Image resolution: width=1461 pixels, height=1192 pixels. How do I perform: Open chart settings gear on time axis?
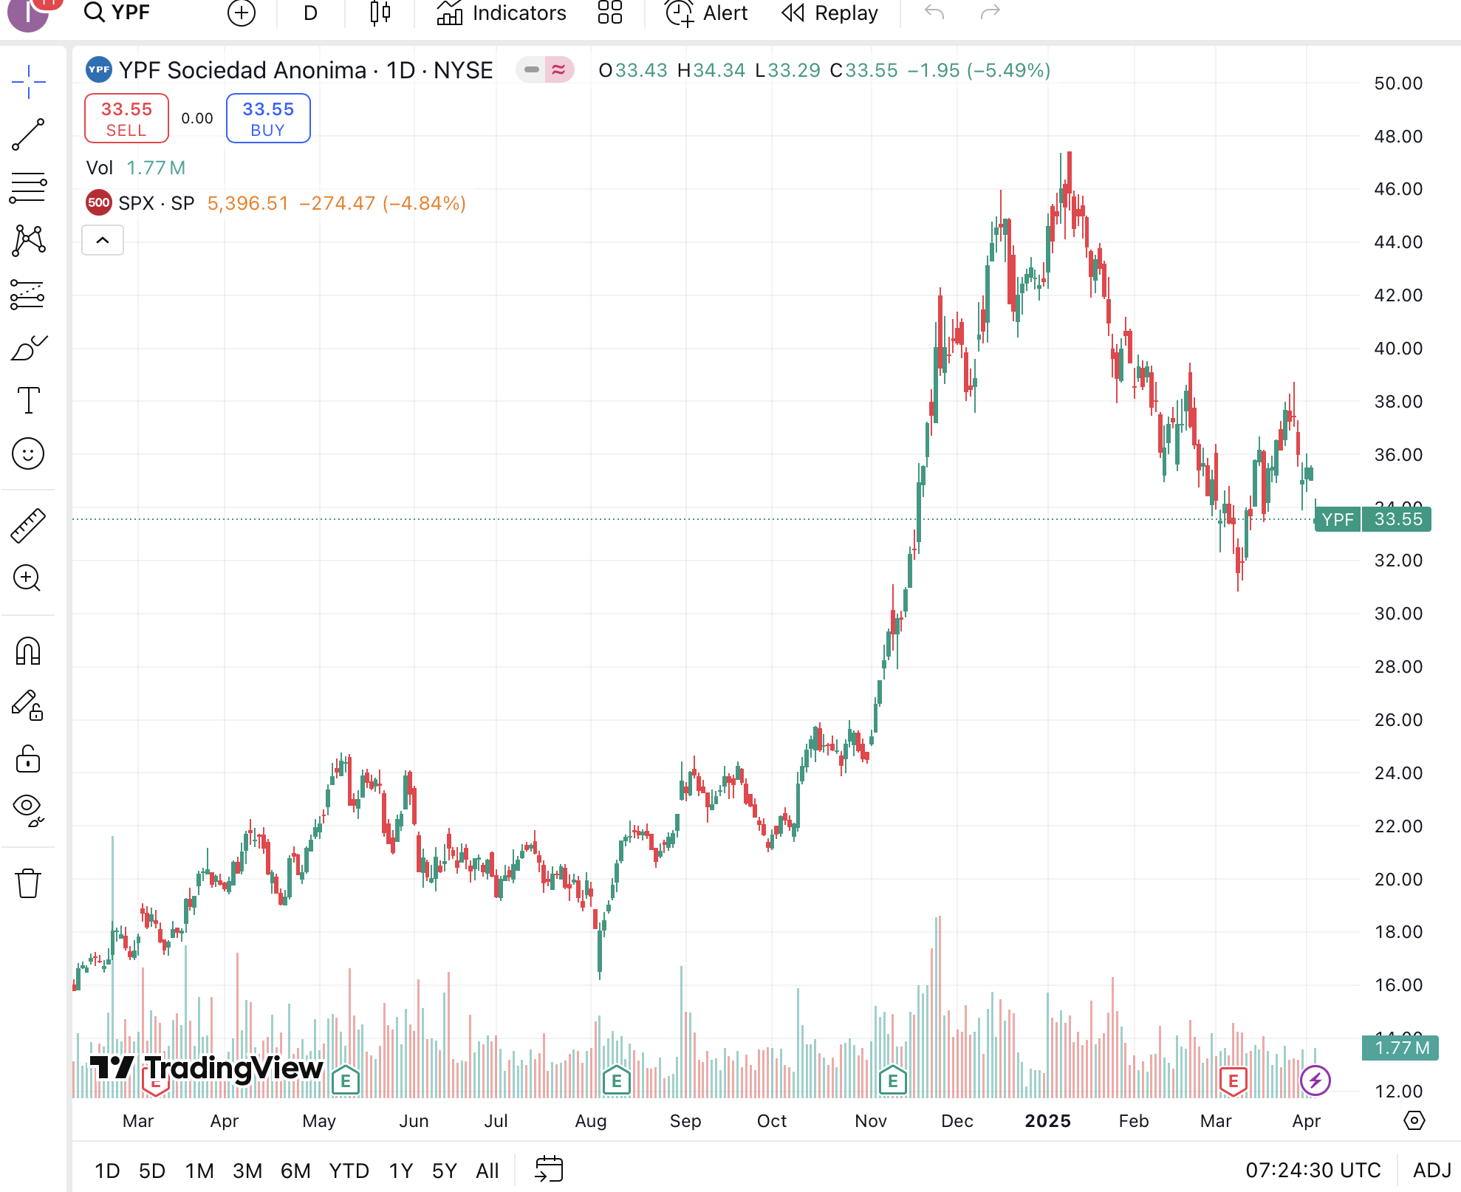tap(1414, 1120)
